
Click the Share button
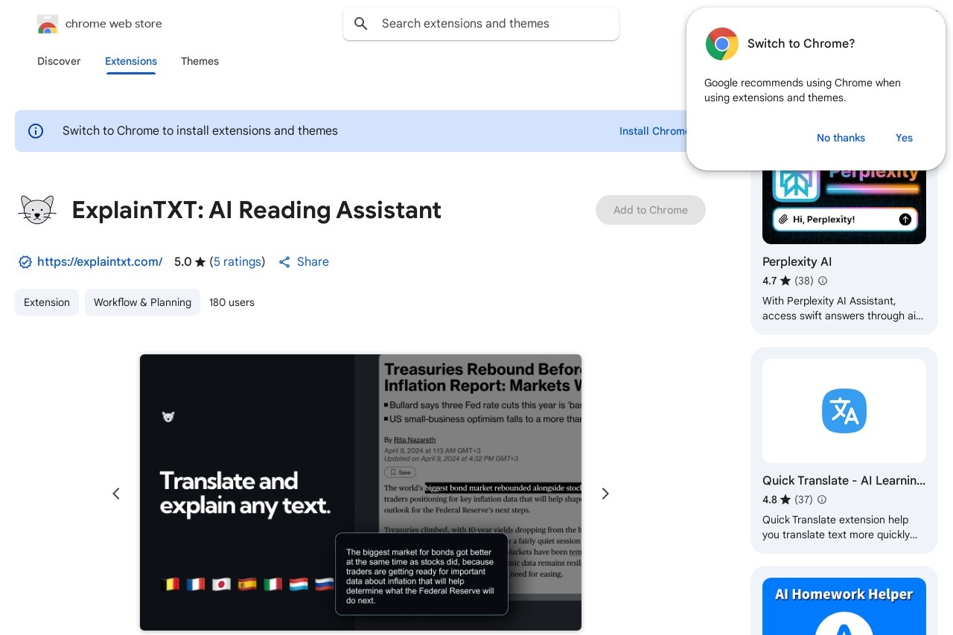pos(304,262)
